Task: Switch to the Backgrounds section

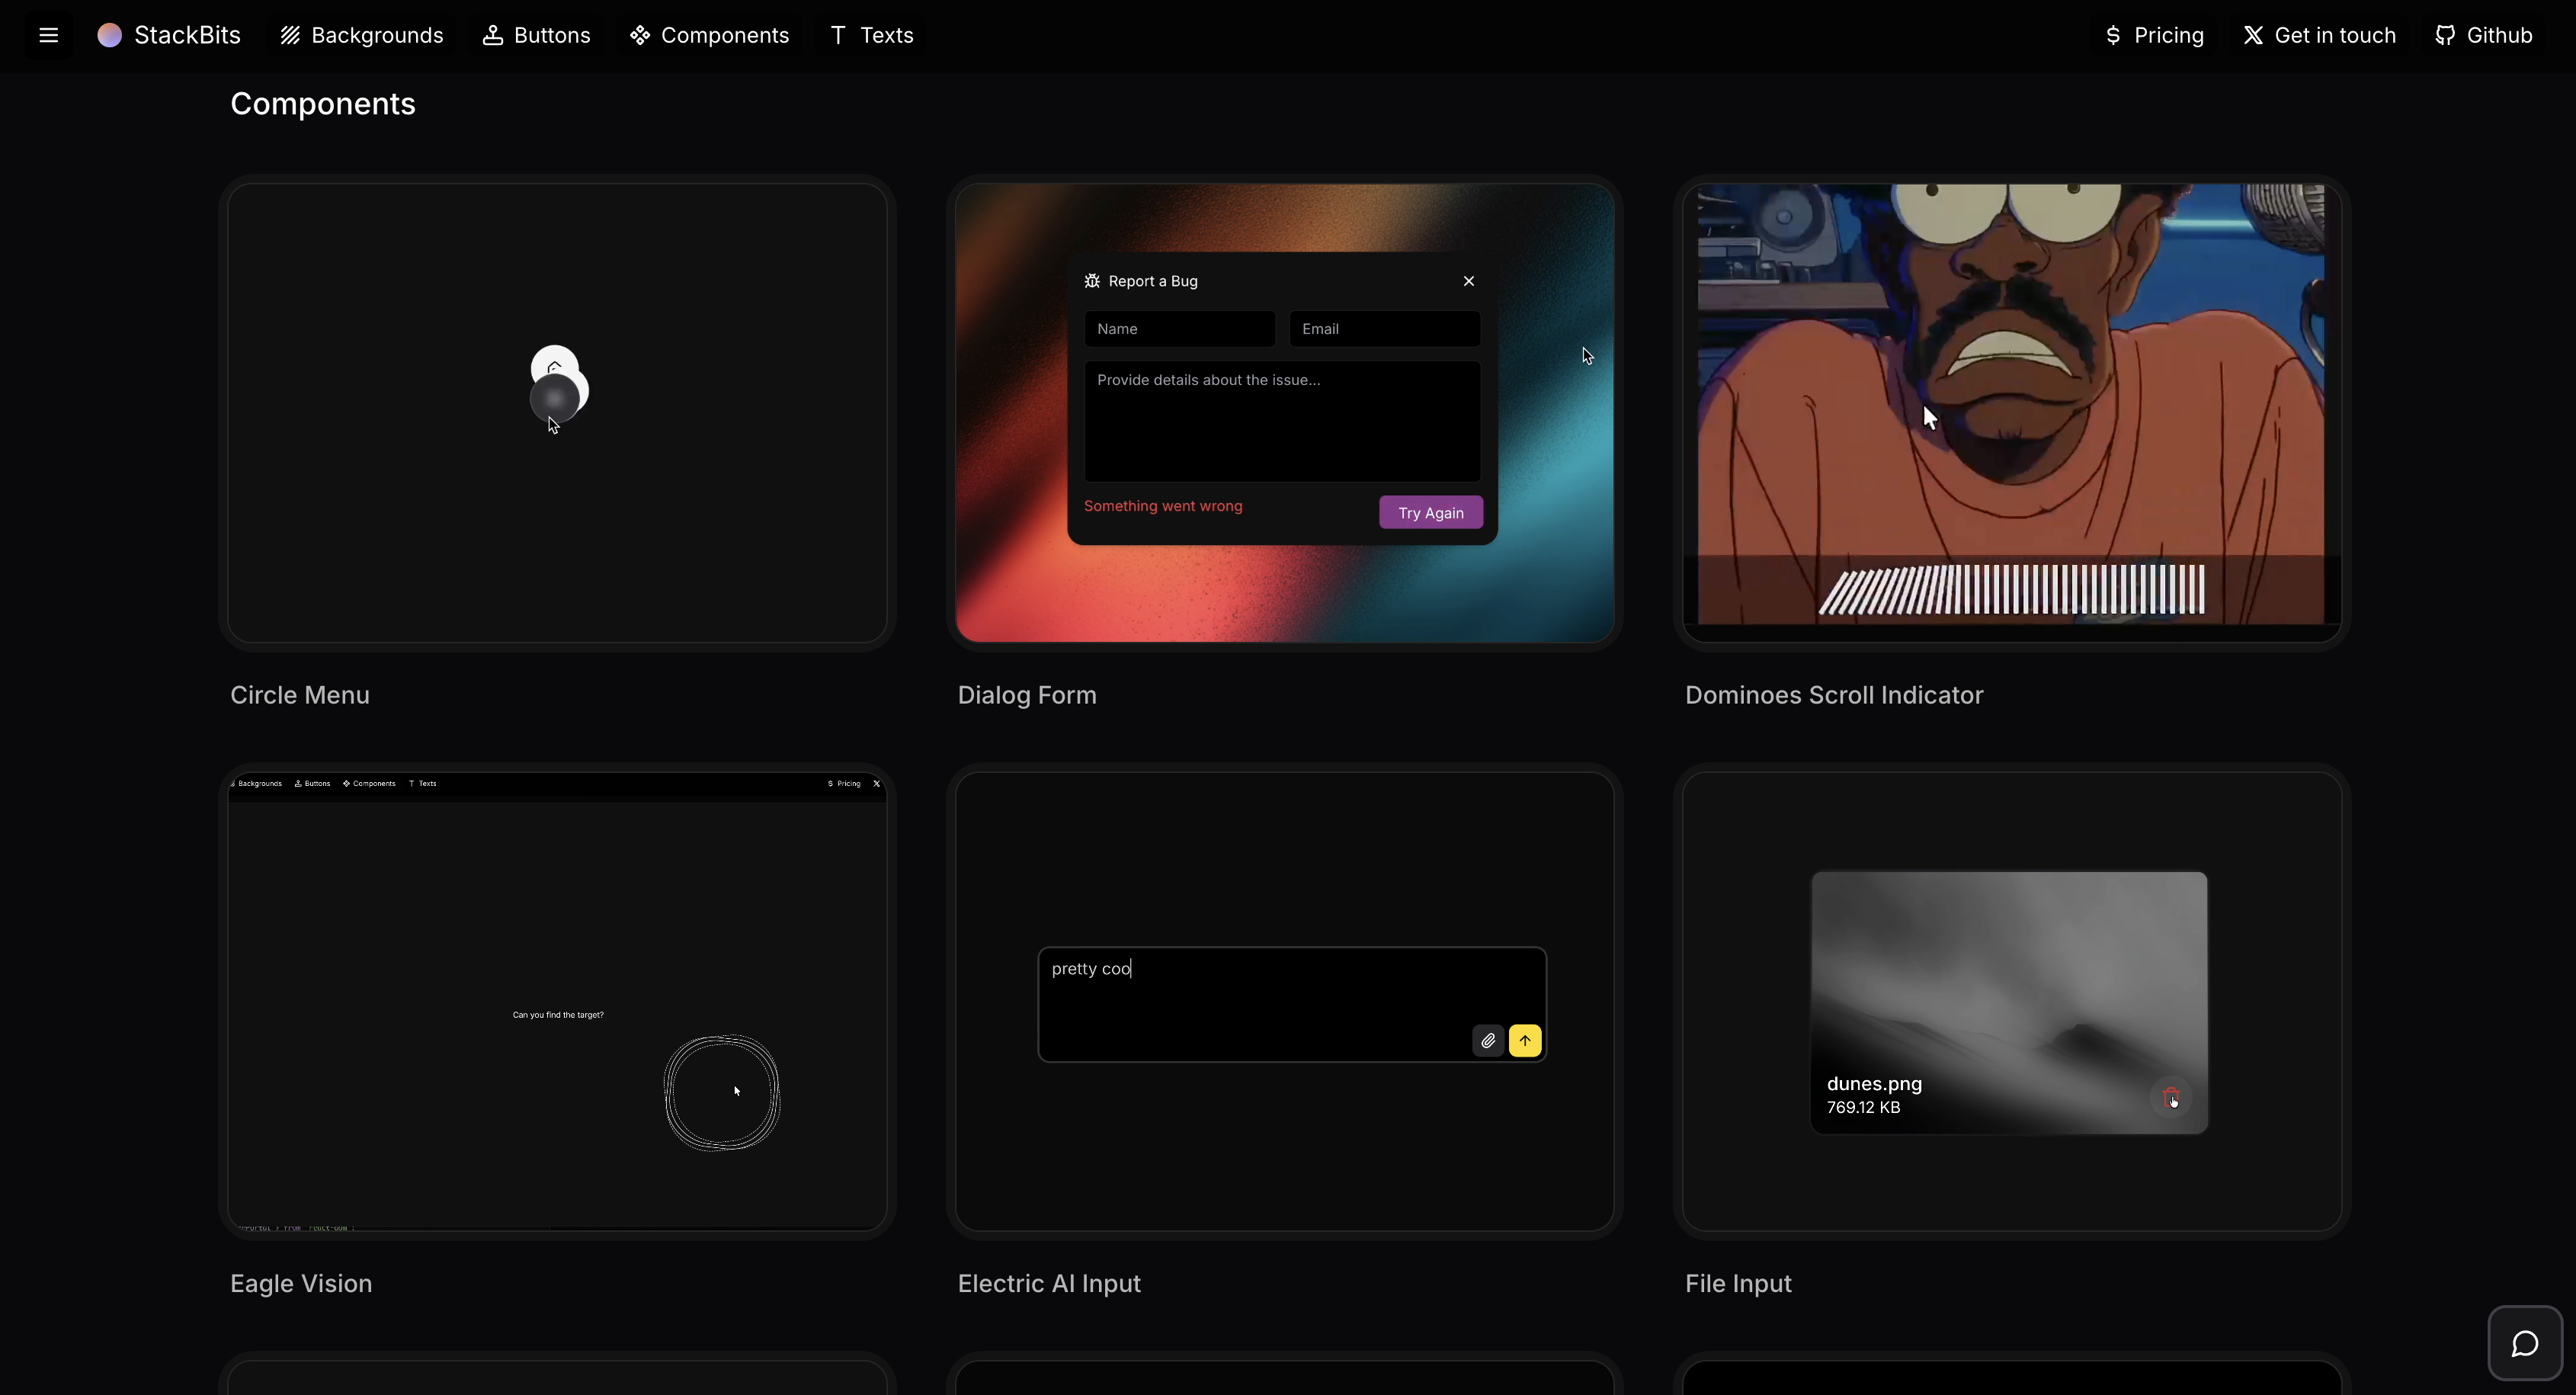Action: 361,35
